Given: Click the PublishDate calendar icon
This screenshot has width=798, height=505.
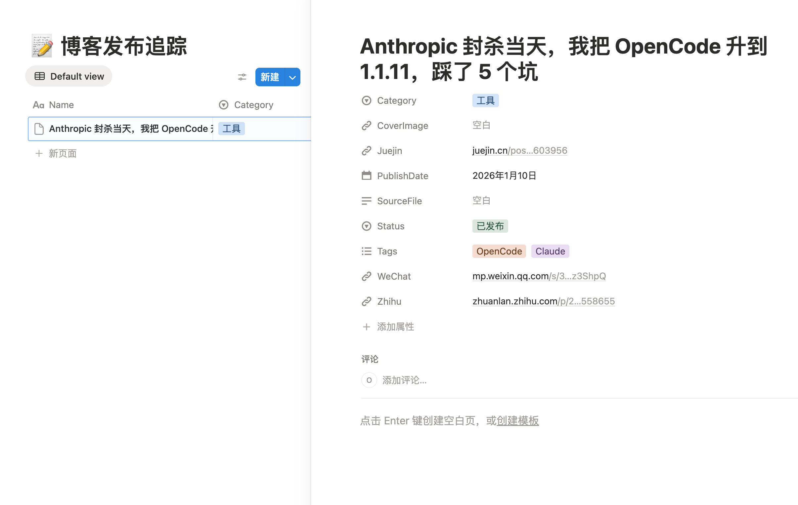Looking at the screenshot, I should click(366, 175).
